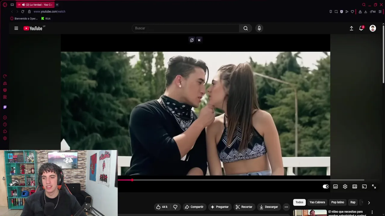Enter fullscreen video mode

pos(374,187)
